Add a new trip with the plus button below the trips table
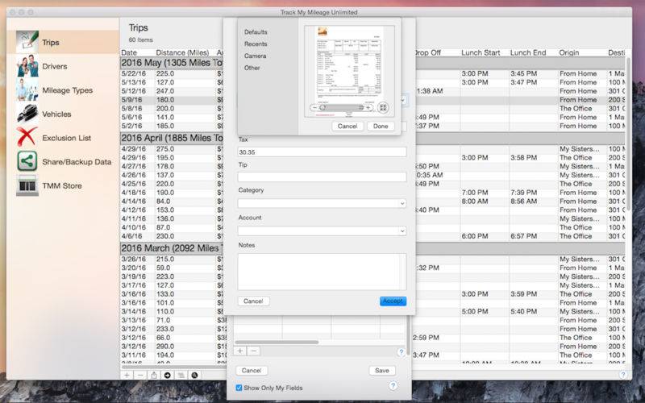This screenshot has height=403, width=645. [127, 375]
